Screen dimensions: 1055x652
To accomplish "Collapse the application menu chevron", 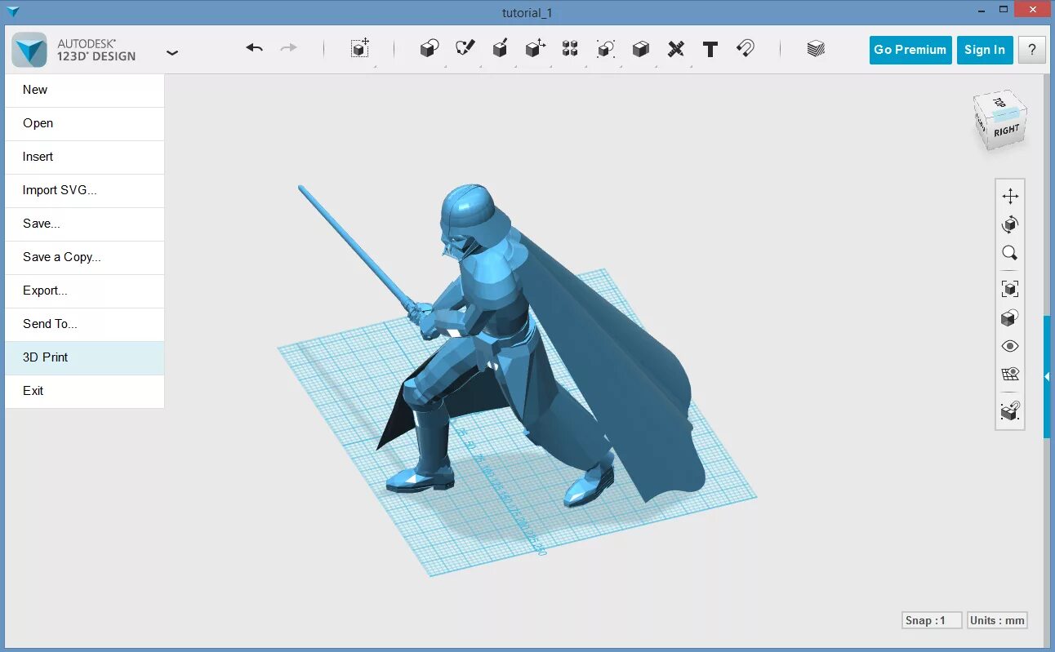I will (172, 52).
